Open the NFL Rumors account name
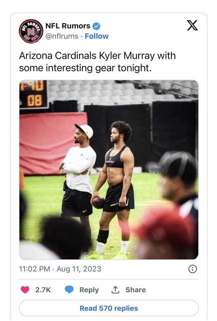This screenshot has width=217, height=321. 68,26
